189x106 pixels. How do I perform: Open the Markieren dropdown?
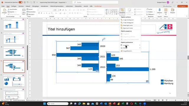(x=150, y=14)
